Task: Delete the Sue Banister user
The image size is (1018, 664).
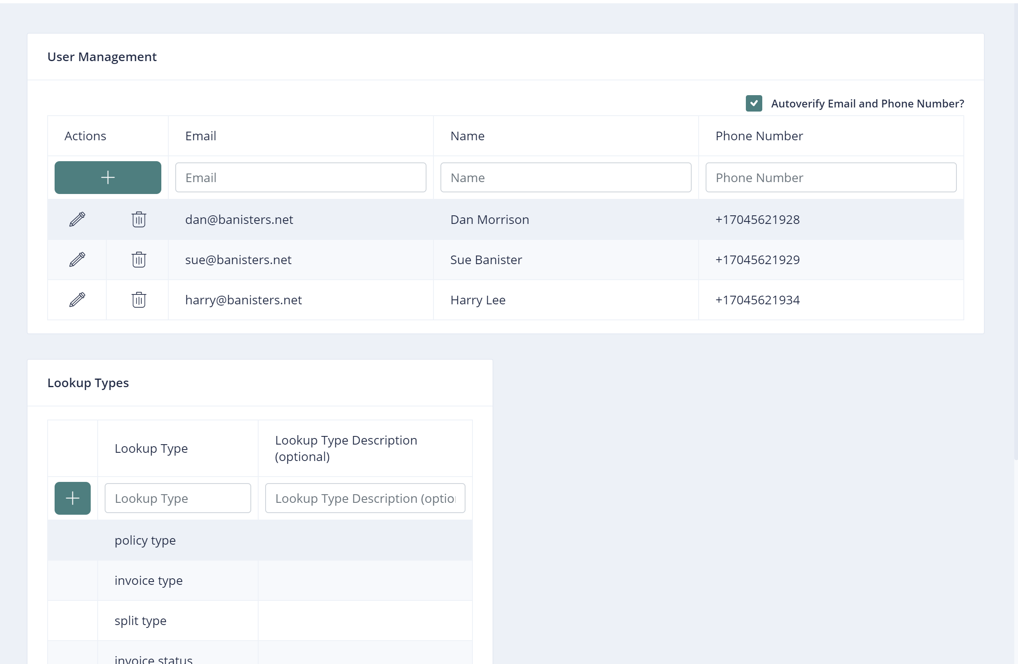Action: [139, 259]
